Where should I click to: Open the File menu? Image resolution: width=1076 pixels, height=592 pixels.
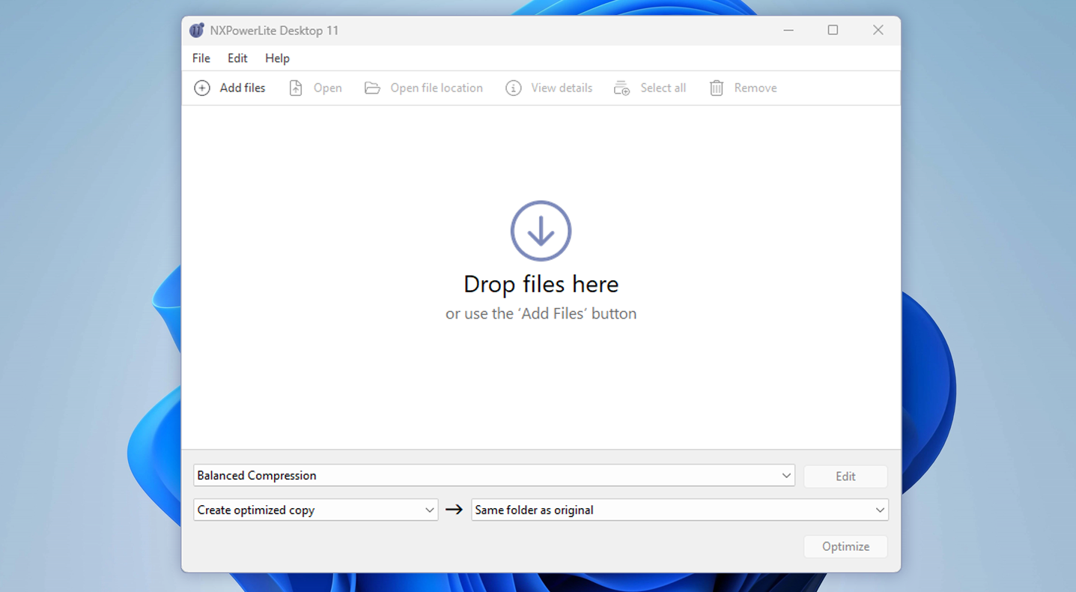click(x=201, y=58)
